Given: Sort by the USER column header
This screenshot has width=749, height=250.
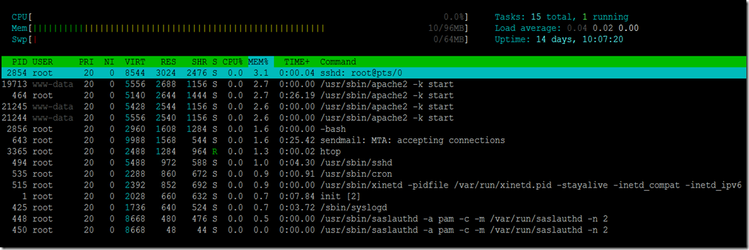Looking at the screenshot, I should 43,62.
